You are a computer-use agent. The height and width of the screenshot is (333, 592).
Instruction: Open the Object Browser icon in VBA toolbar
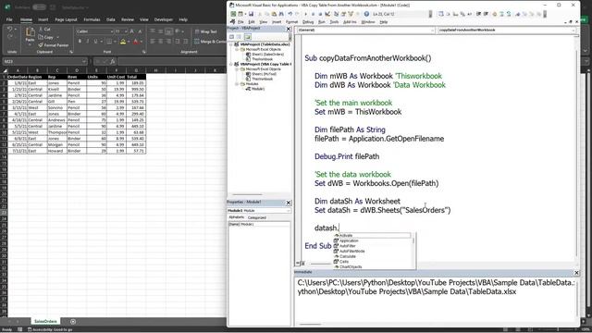351,14
